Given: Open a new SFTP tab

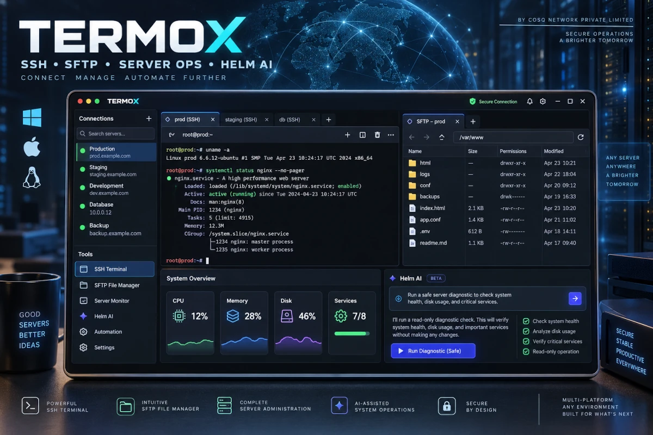Looking at the screenshot, I should tap(473, 122).
